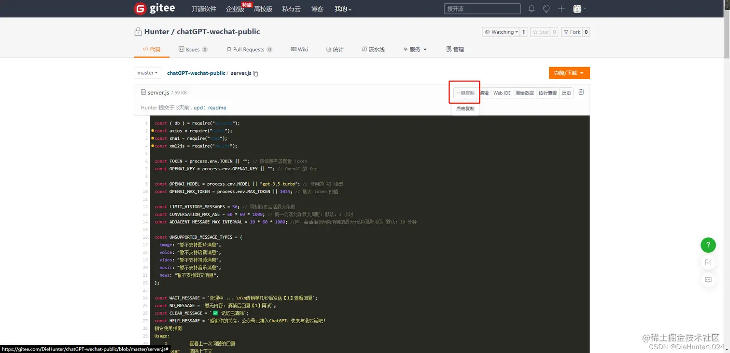Open the file in Web IDE
The width and height of the screenshot is (730, 353).
[502, 93]
